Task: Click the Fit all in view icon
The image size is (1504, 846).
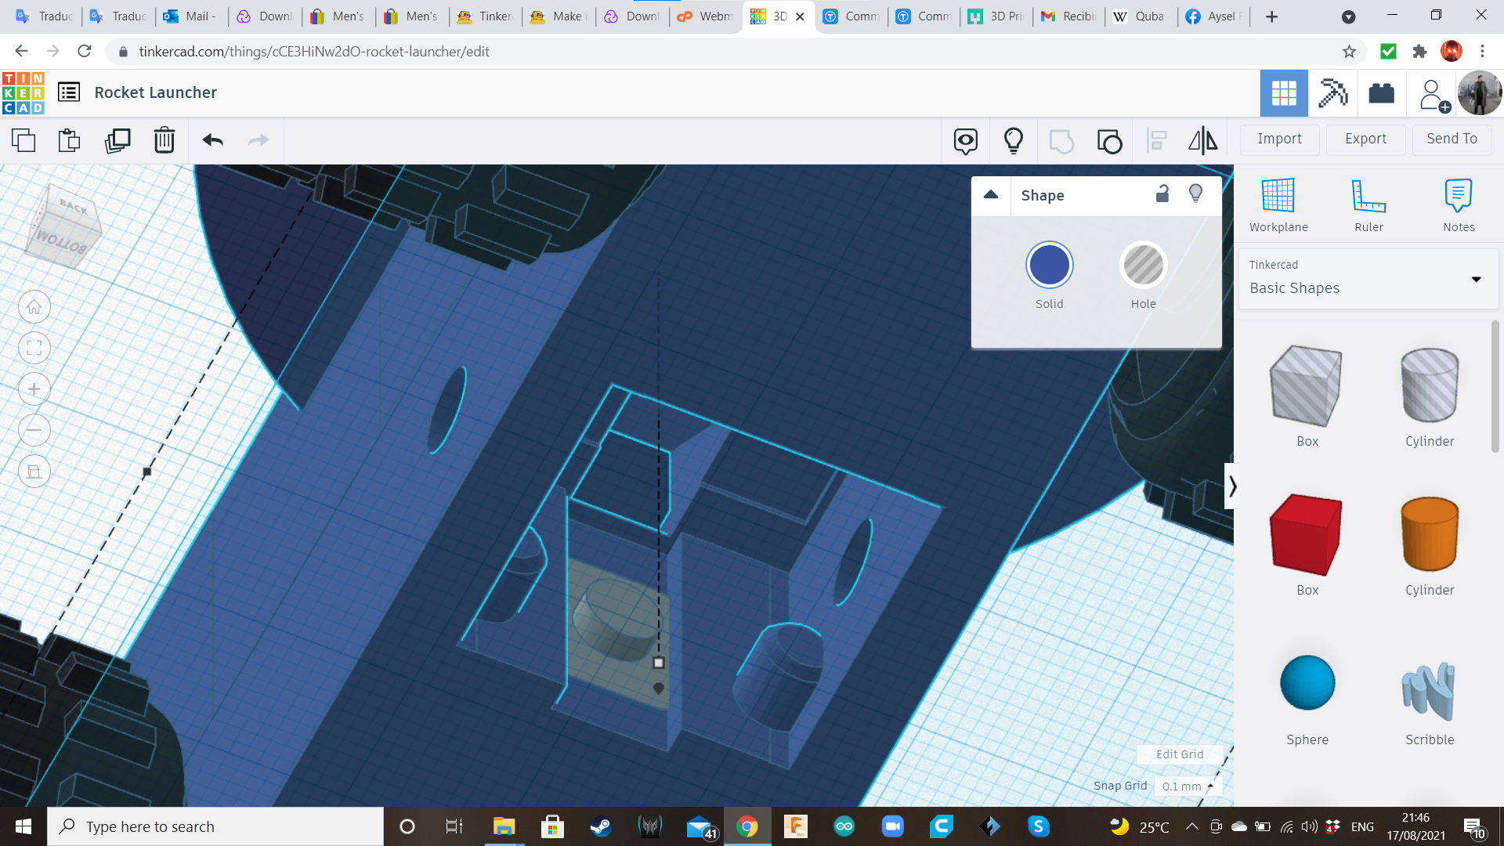Action: pos(34,348)
